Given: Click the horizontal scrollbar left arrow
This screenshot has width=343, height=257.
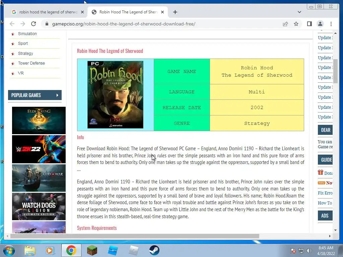Looking at the screenshot, I should 7,236.
